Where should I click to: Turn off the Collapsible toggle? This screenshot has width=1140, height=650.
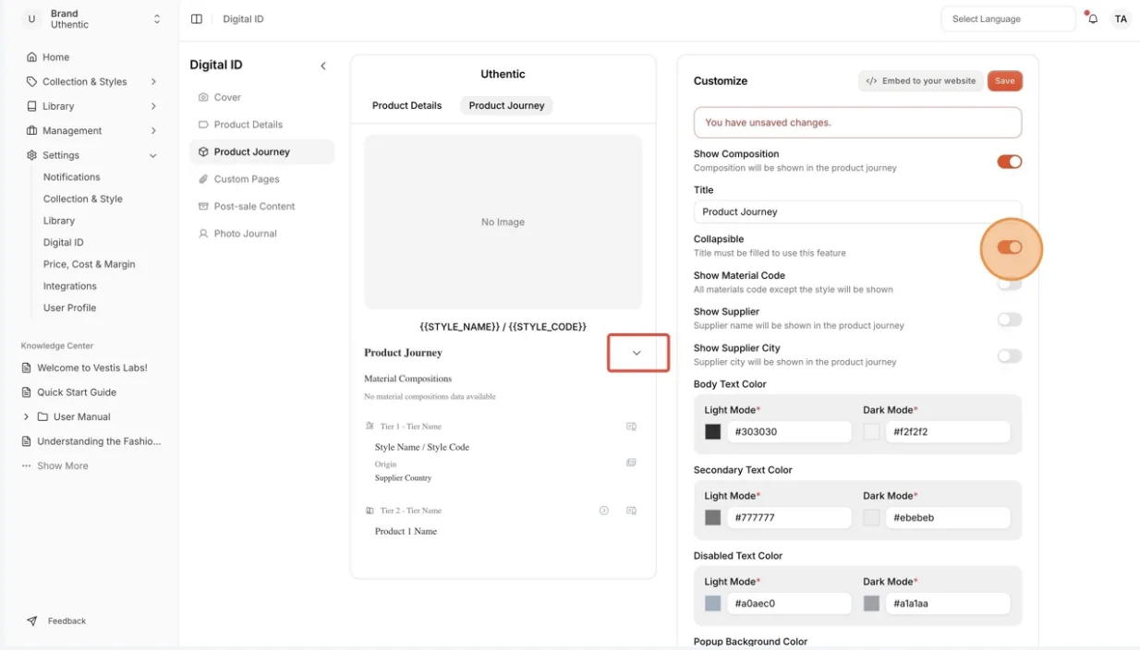pyautogui.click(x=1009, y=247)
